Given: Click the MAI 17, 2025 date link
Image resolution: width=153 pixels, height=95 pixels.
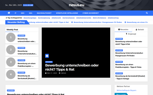Looking at the screenshot, I should click(52, 73).
